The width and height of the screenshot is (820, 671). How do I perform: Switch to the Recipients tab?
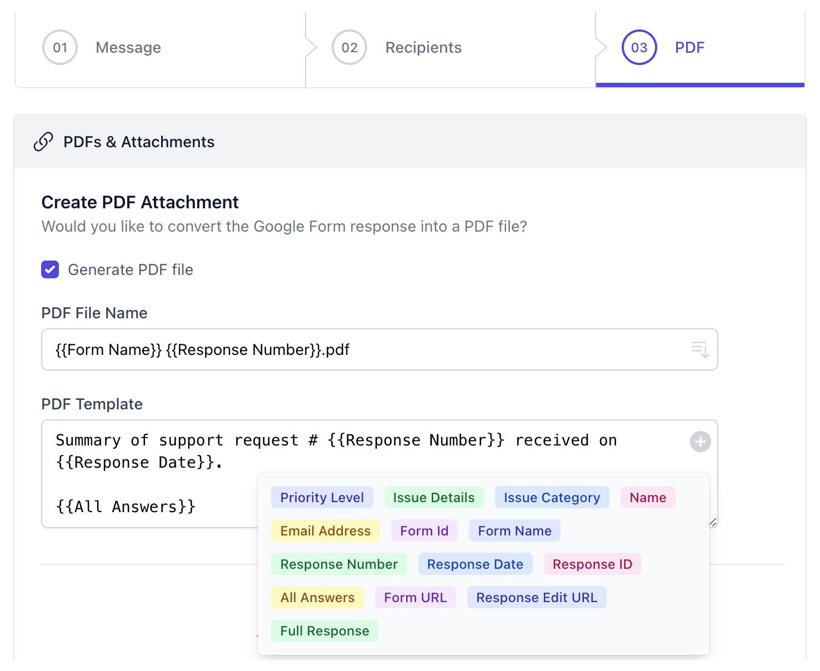[423, 47]
